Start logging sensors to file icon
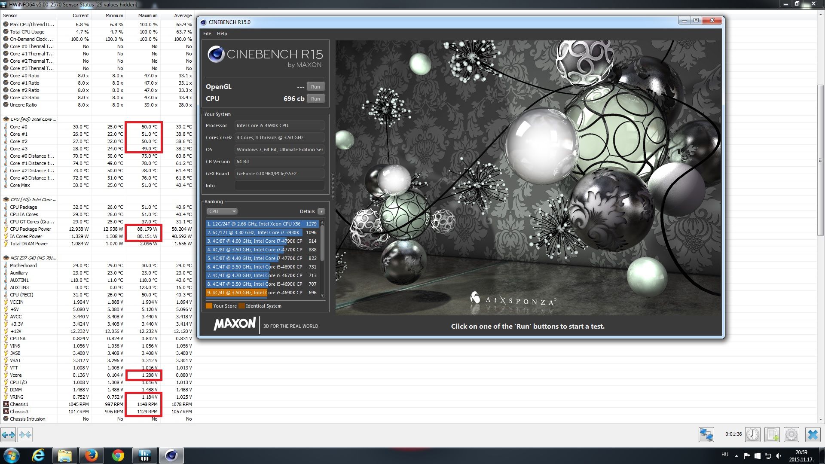This screenshot has width=825, height=464. coord(772,434)
